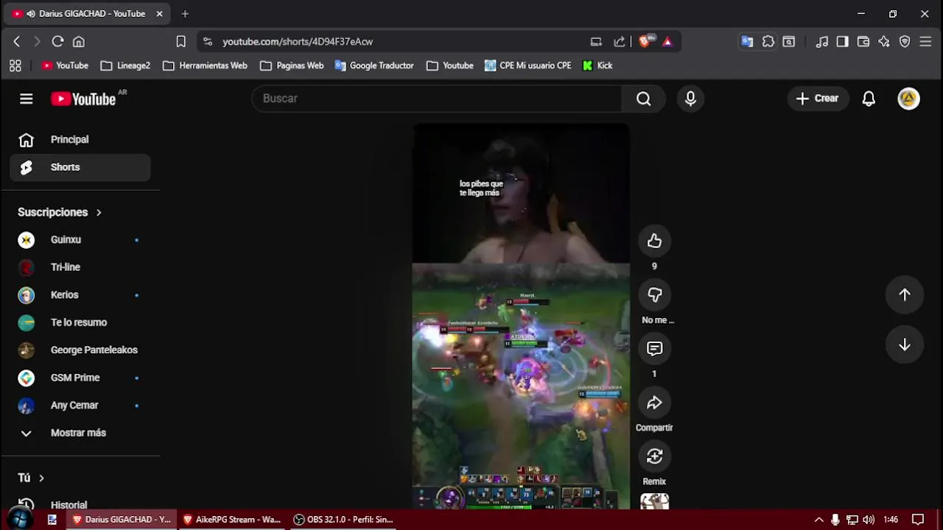Open the comments on this Short
Screen dimensions: 943x530
(x=654, y=348)
